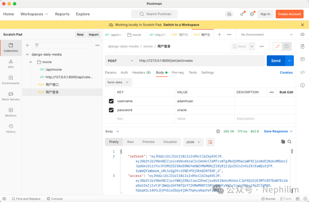Viewport: 309px width, 202px height.
Task: Switch to the Params tab
Action: (x=110, y=72)
